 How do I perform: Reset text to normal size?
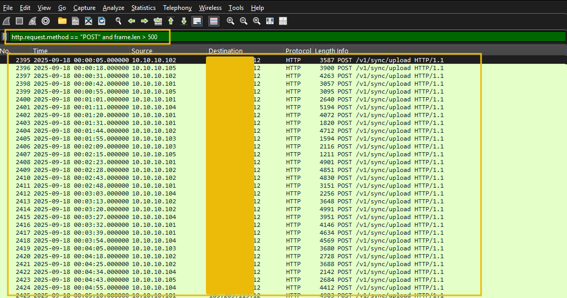tap(257, 21)
